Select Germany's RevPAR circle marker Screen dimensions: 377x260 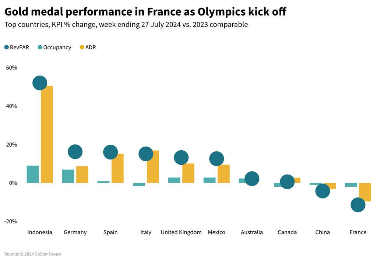click(75, 152)
